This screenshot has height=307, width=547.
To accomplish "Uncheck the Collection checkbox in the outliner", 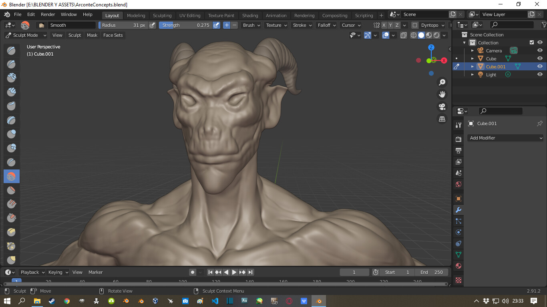I will pyautogui.click(x=532, y=42).
